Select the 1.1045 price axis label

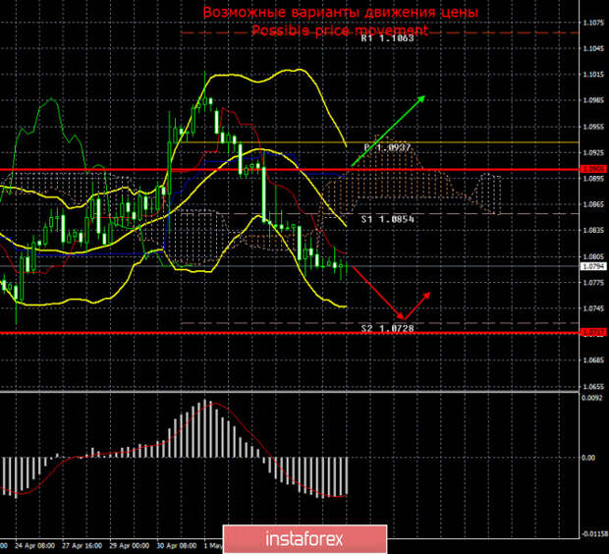593,48
